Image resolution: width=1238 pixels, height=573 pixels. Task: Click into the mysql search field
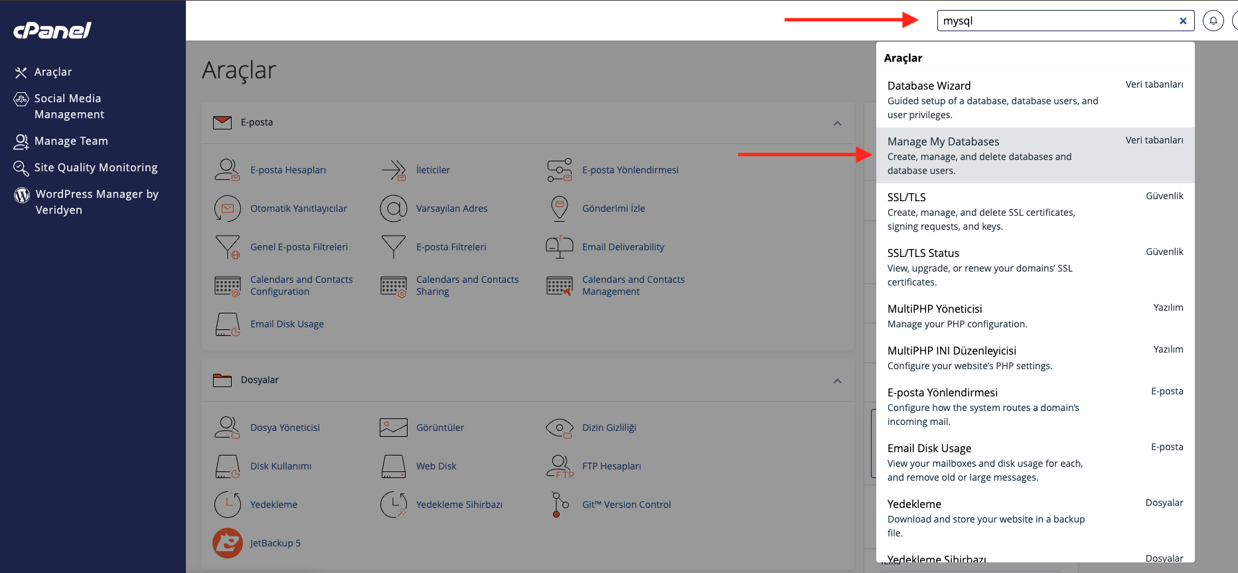point(1055,21)
